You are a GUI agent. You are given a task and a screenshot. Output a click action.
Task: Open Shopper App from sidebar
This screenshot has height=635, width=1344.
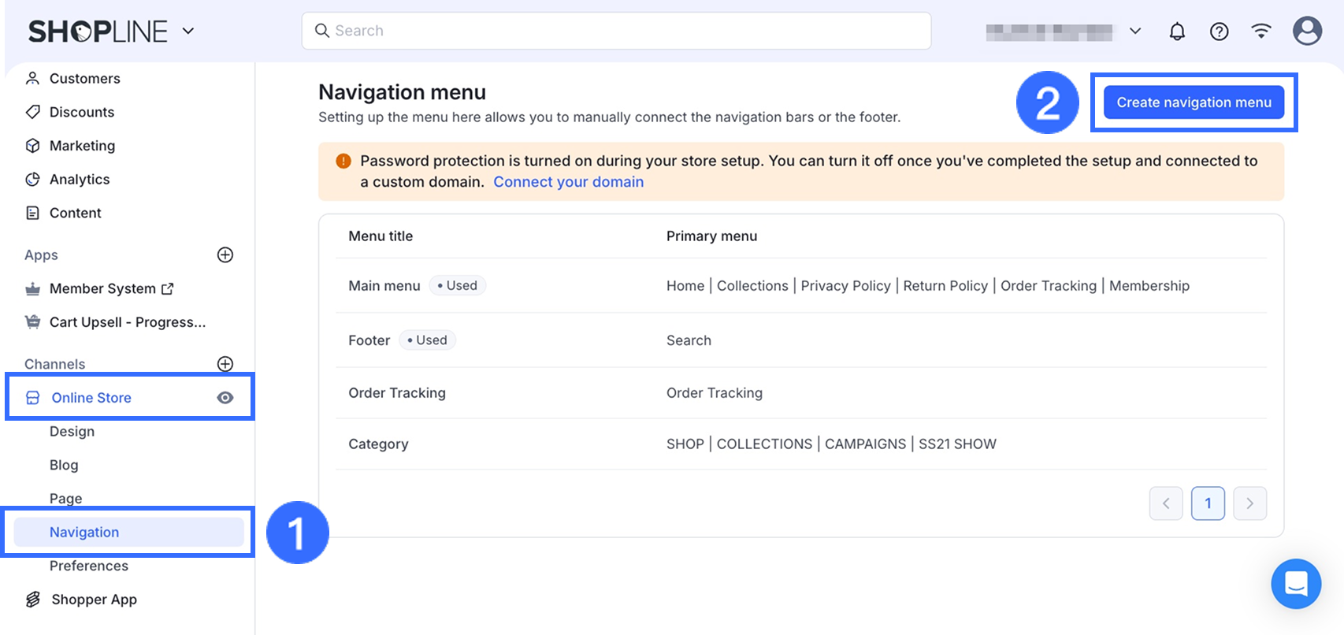tap(94, 600)
